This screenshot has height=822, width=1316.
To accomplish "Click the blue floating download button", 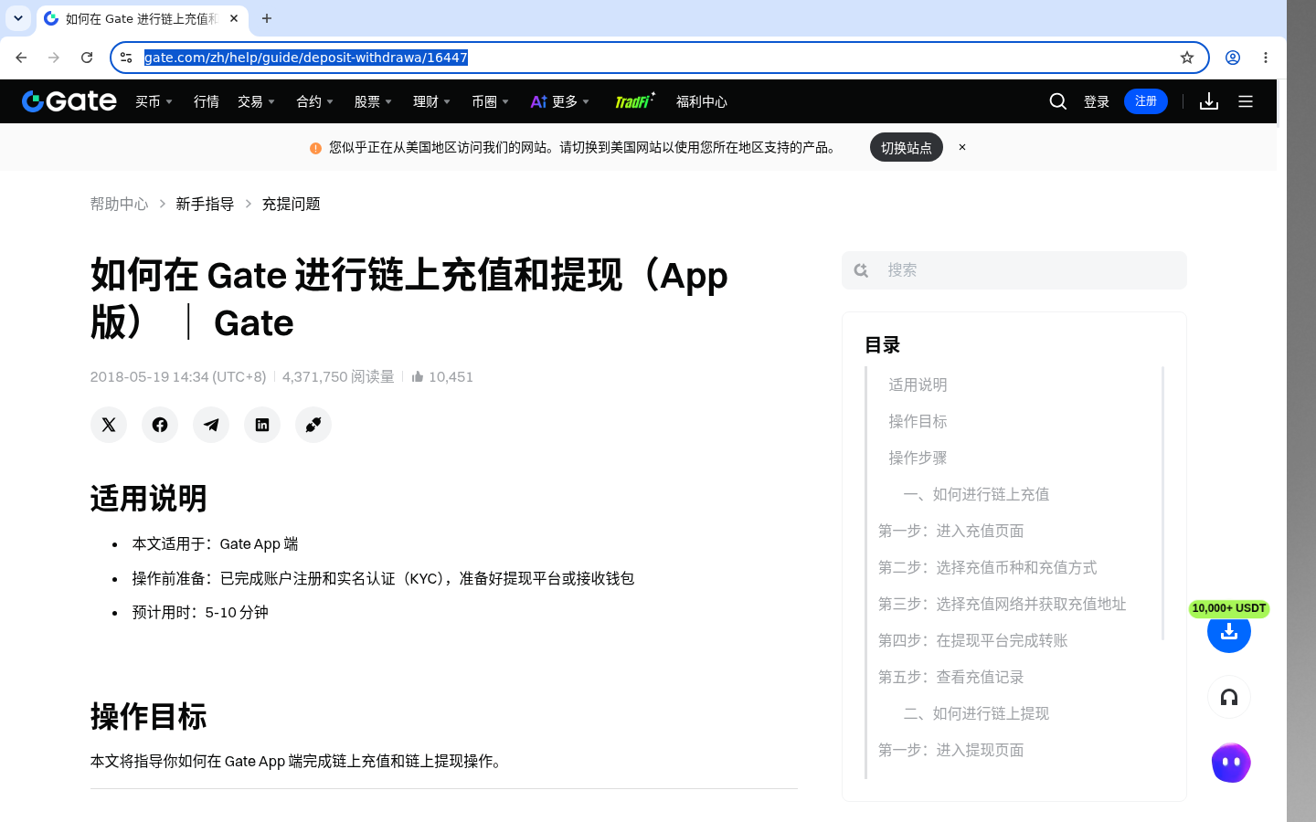I will pos(1229,631).
